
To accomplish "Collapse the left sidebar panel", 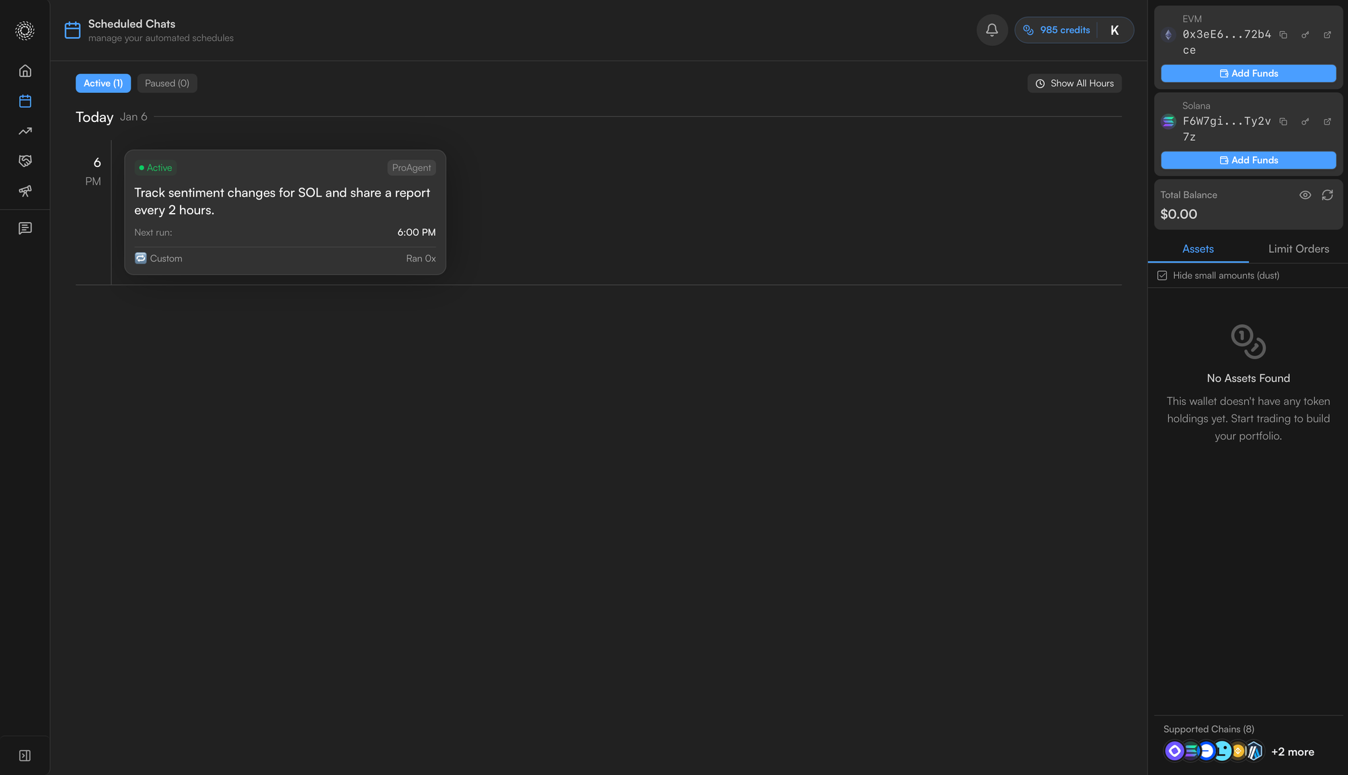I will tap(25, 755).
